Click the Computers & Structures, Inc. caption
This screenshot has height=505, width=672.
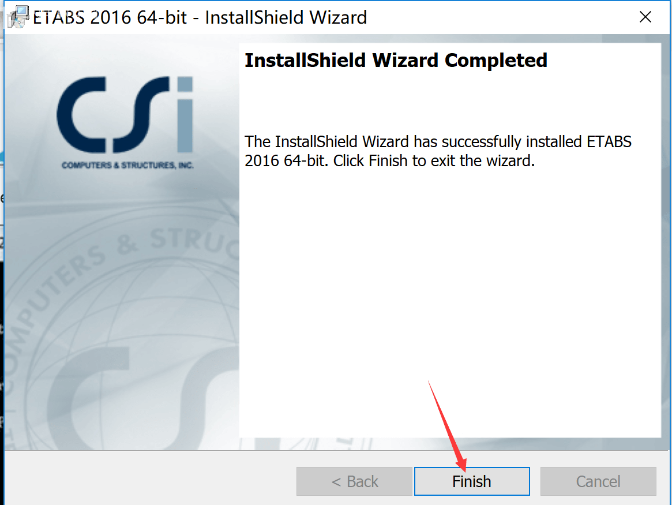(127, 165)
